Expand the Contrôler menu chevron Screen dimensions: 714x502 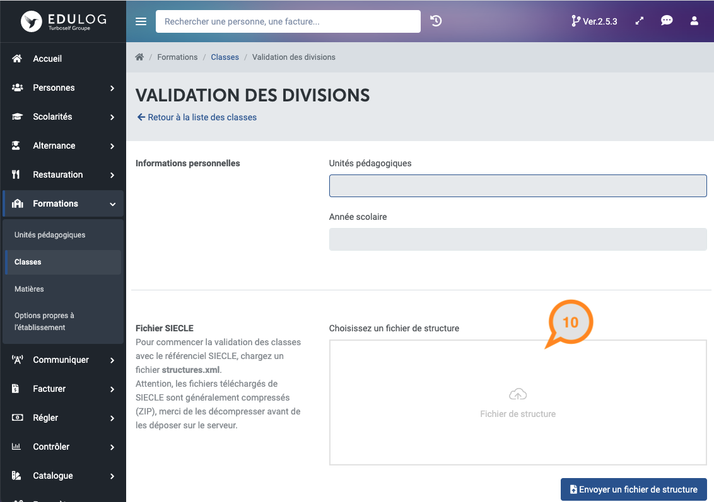pyautogui.click(x=112, y=447)
